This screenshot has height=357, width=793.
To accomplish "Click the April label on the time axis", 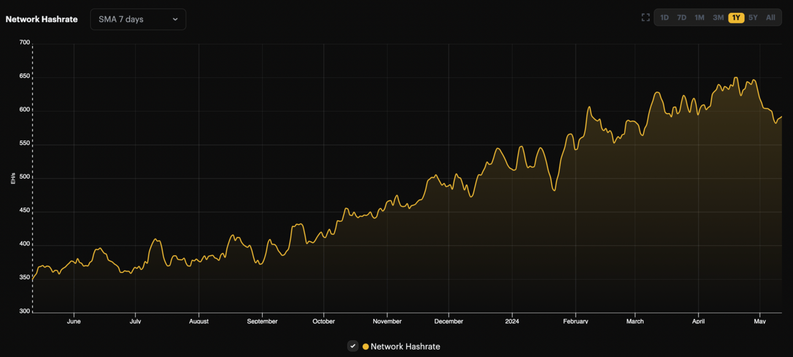I will pyautogui.click(x=698, y=321).
